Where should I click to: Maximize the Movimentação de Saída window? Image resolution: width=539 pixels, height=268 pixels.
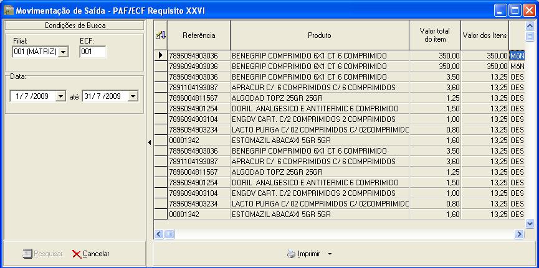pos(515,10)
